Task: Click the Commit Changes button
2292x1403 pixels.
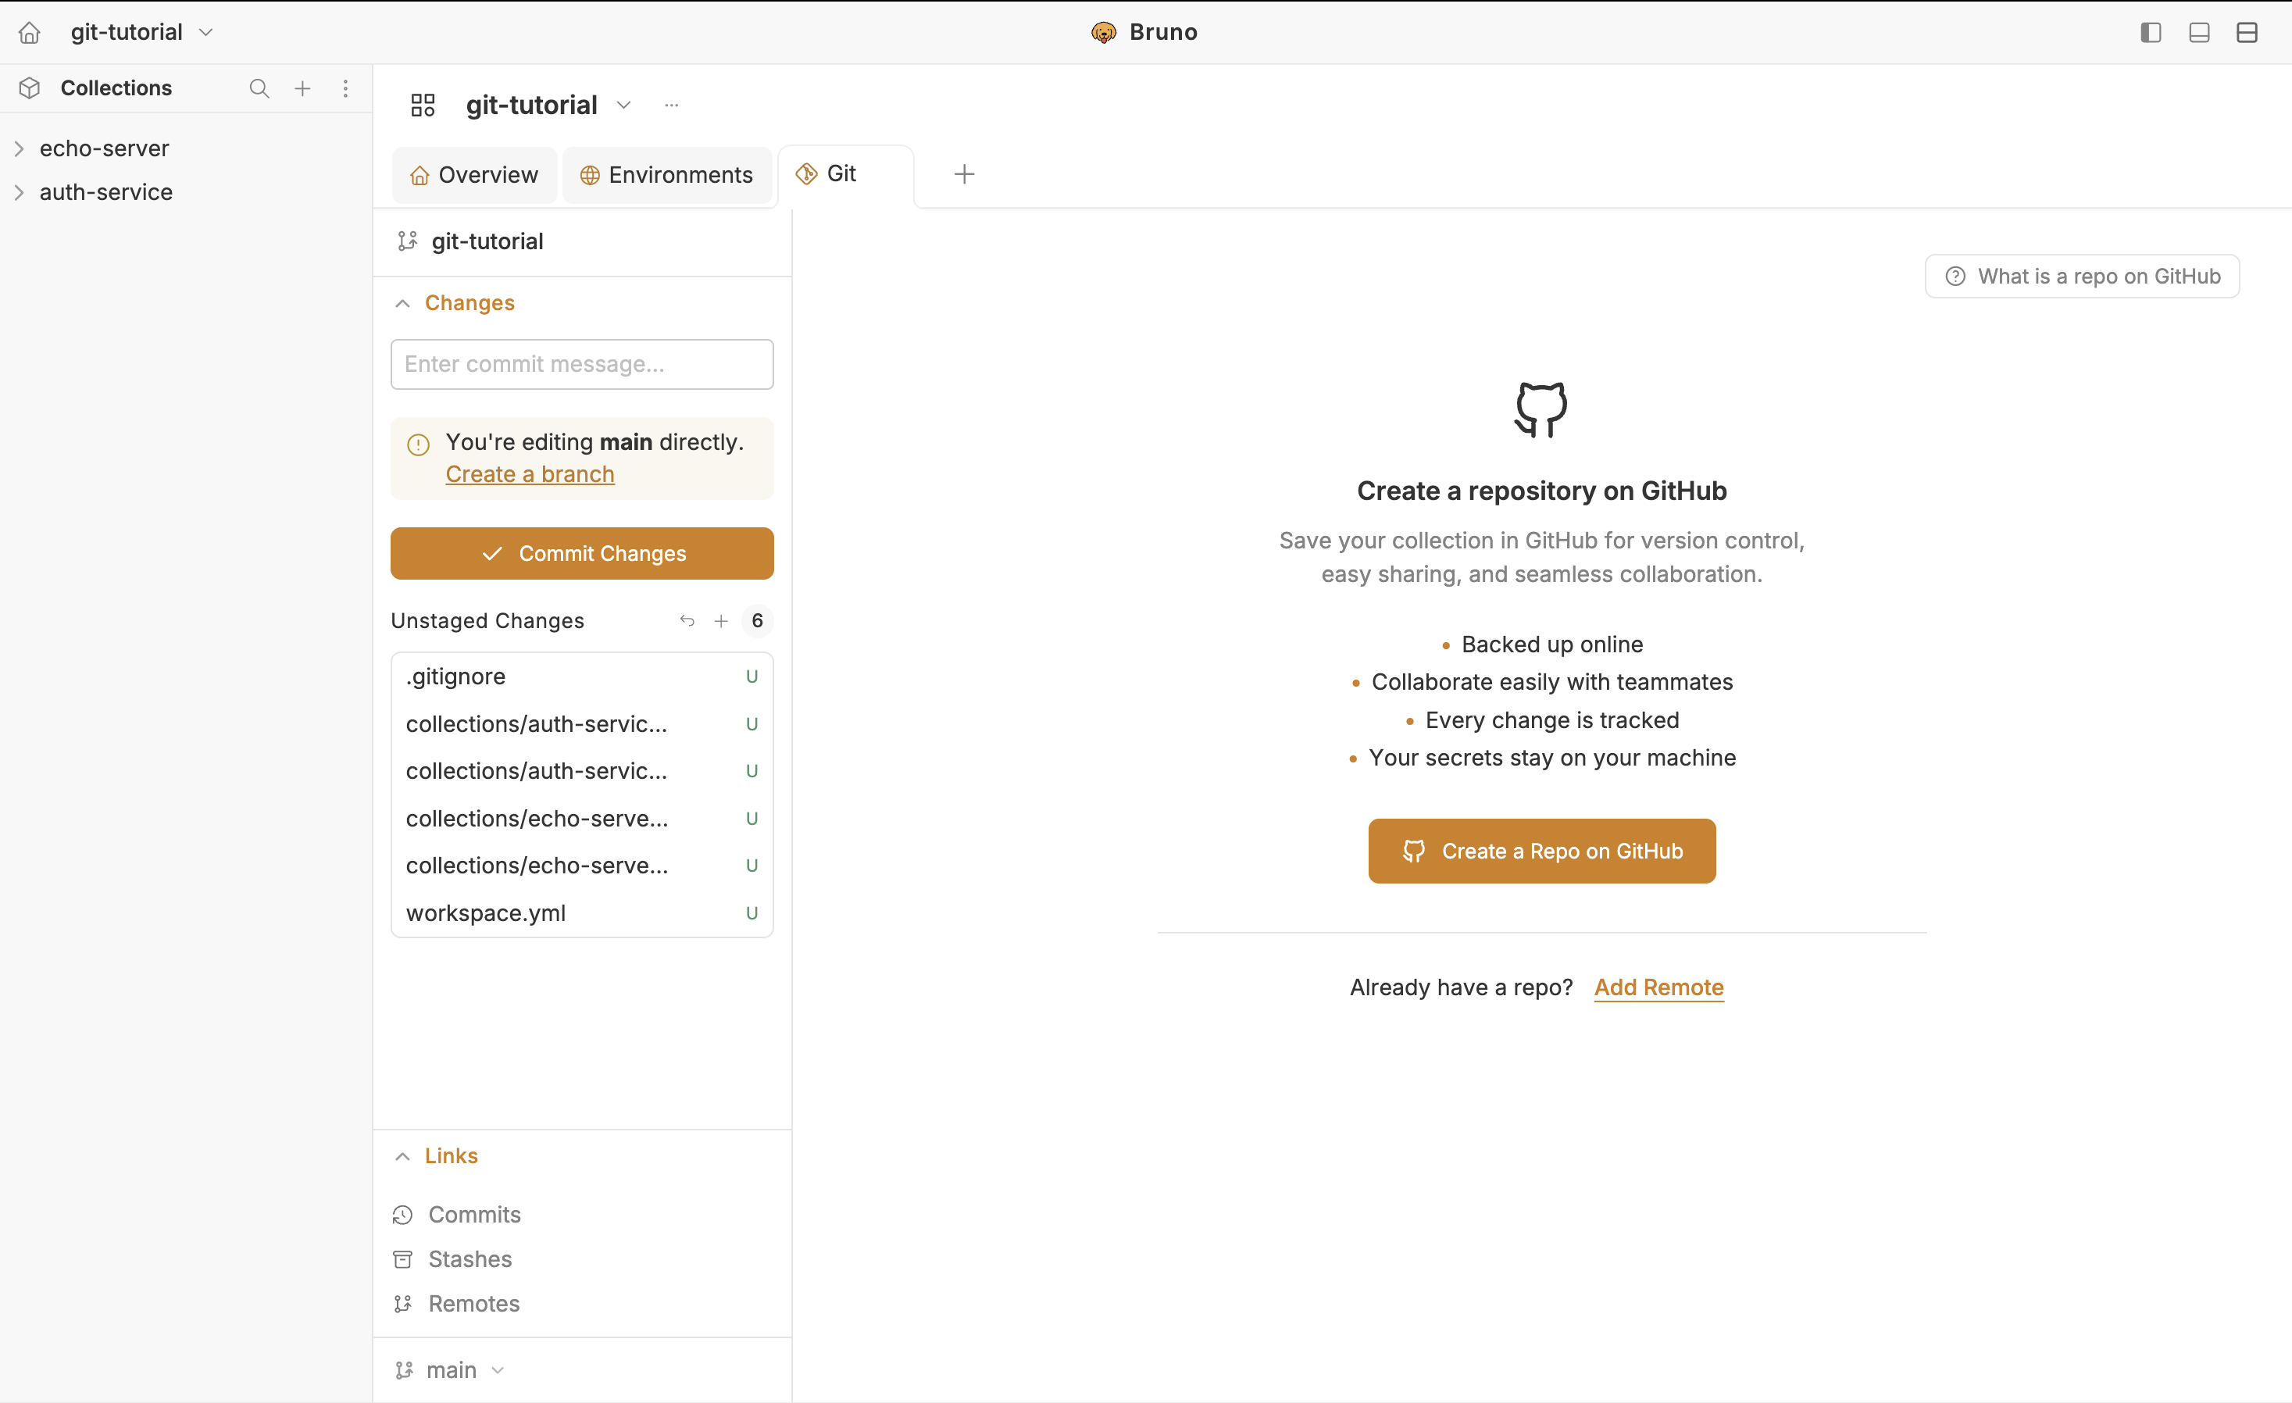Action: point(582,554)
